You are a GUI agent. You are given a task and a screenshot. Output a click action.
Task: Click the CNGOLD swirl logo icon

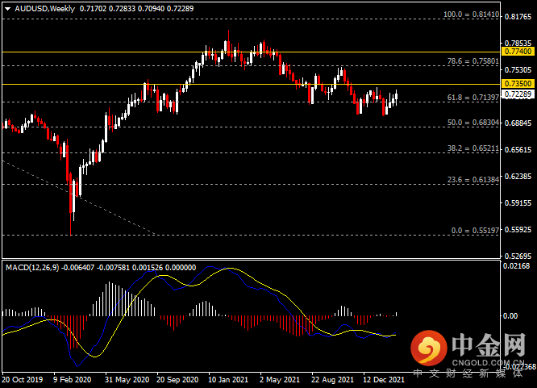pos(429,348)
